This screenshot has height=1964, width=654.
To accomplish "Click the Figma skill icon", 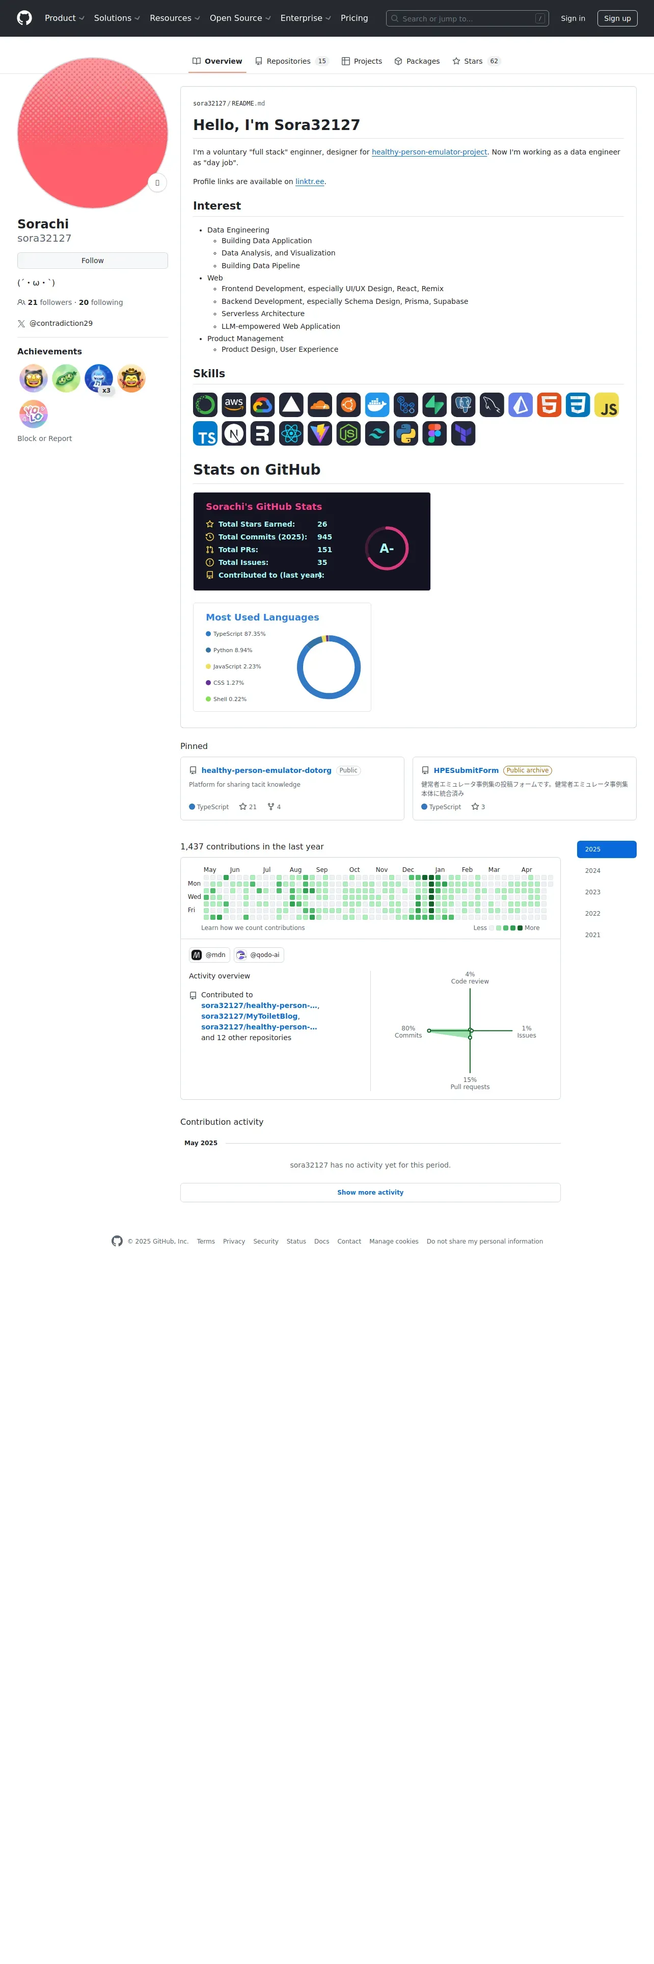I will tap(435, 433).
